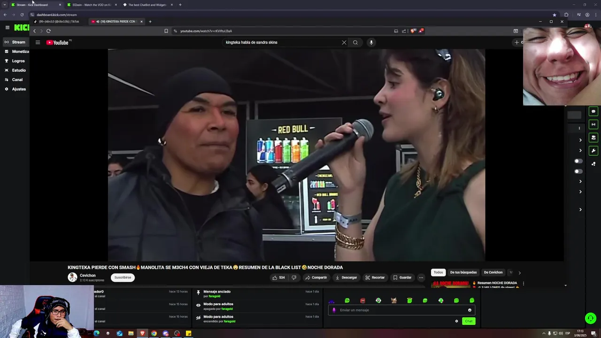Select the De tus búsquedas chip
The width and height of the screenshot is (601, 338).
463,272
